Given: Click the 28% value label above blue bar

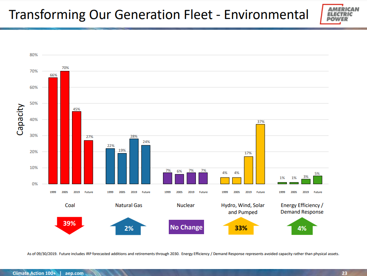Looking at the screenshot, I should tap(134, 136).
